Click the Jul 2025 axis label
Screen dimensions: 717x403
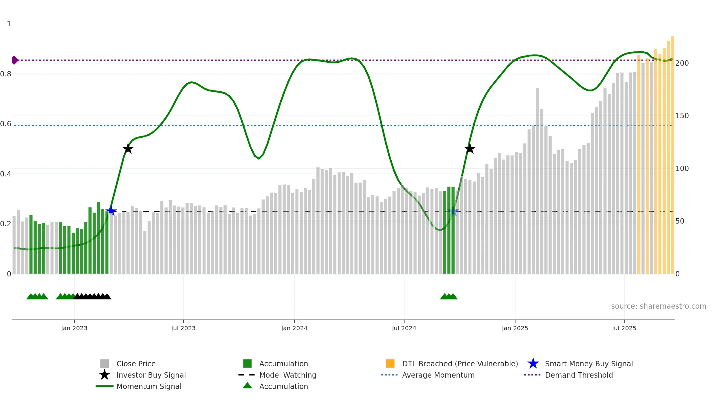[624, 328]
